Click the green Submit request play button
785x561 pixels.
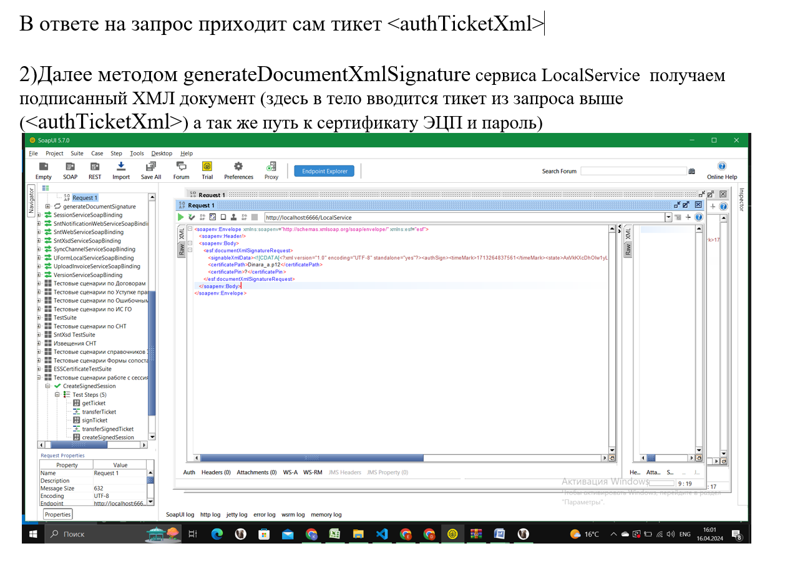181,217
